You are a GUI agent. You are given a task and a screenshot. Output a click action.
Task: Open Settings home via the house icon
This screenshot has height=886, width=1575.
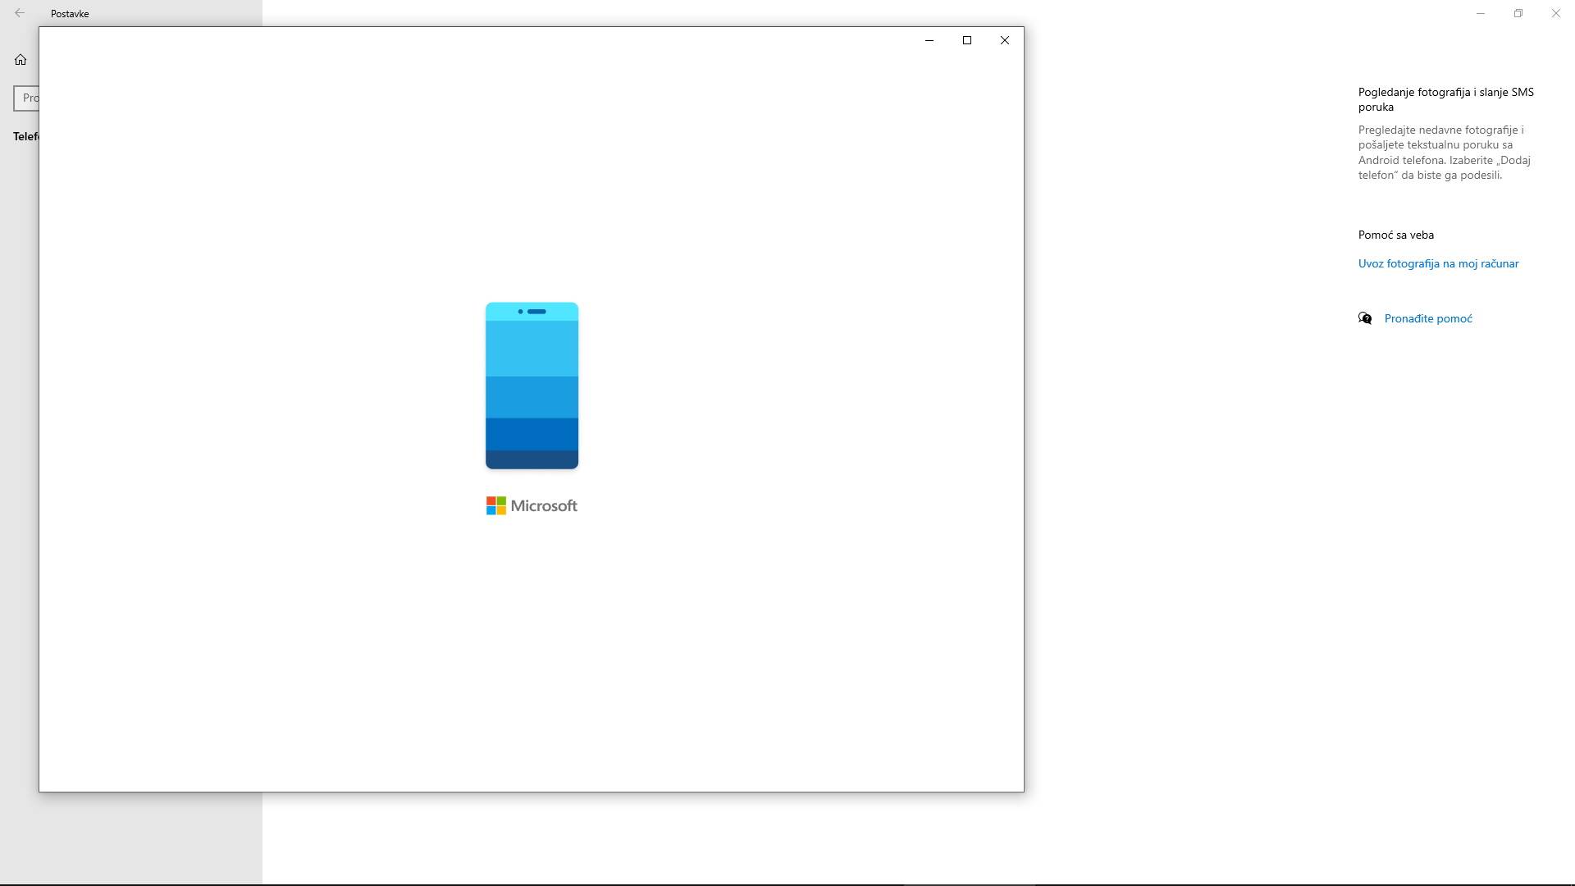[x=20, y=59]
